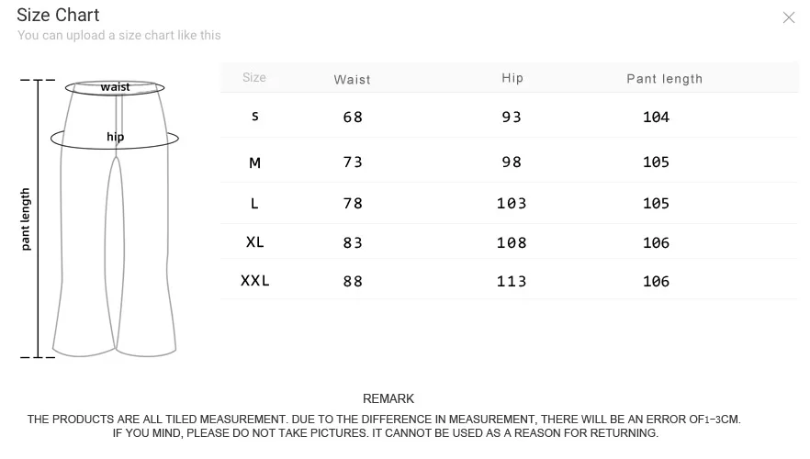The height and width of the screenshot is (459, 810).
Task: Select the M size row label
Action: coord(254,163)
